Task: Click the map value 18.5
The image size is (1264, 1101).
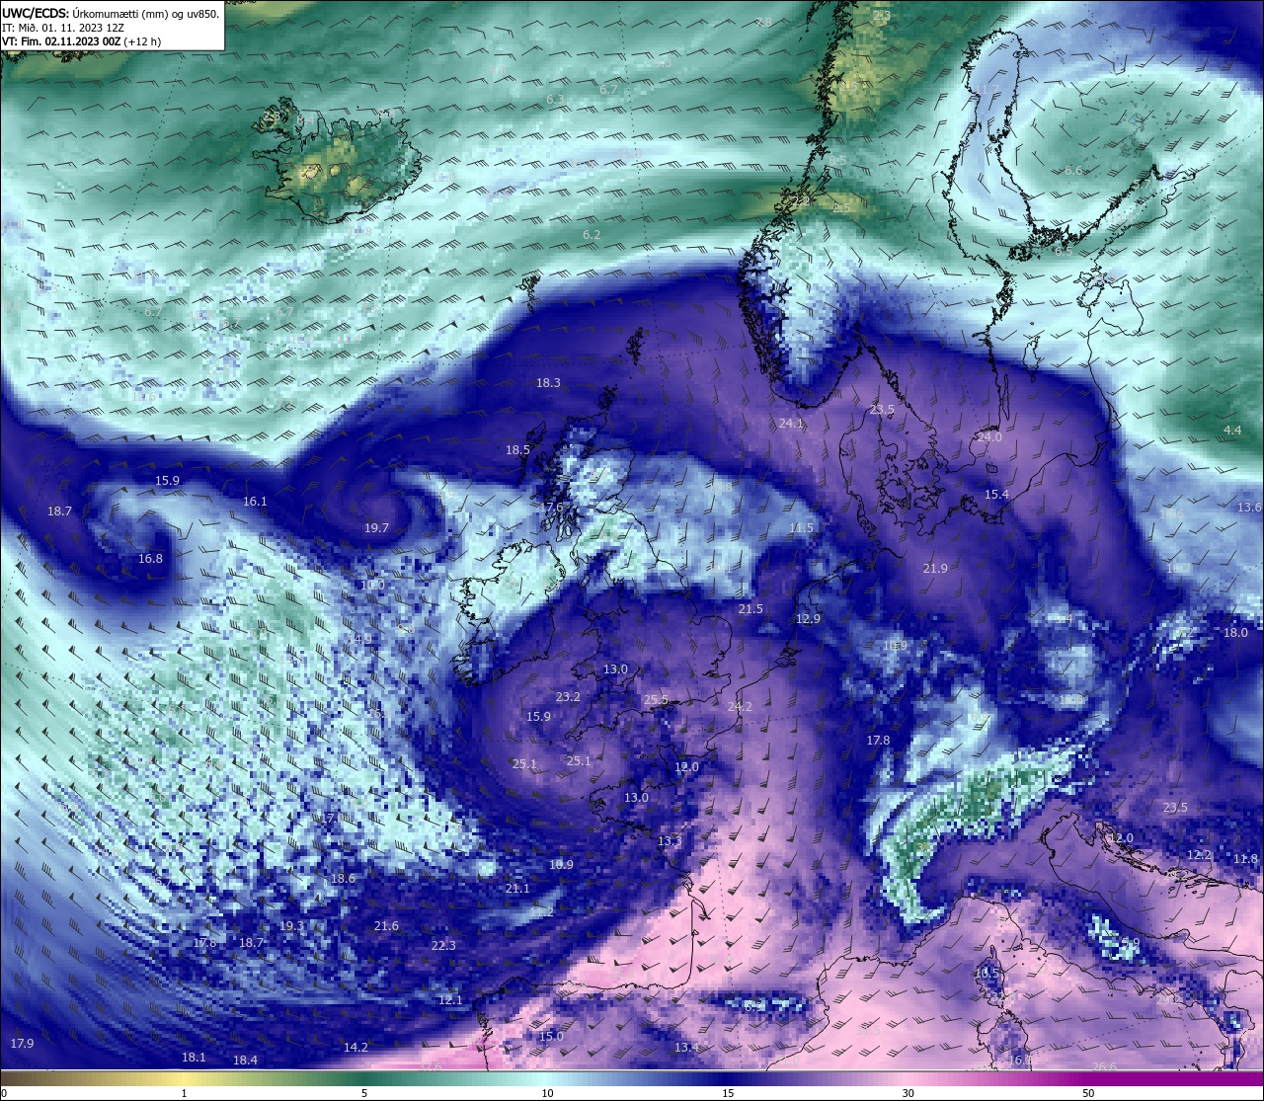Action: pyautogui.click(x=517, y=450)
